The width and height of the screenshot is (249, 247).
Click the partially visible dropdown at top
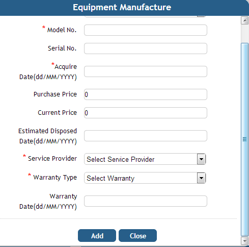(145, 16)
